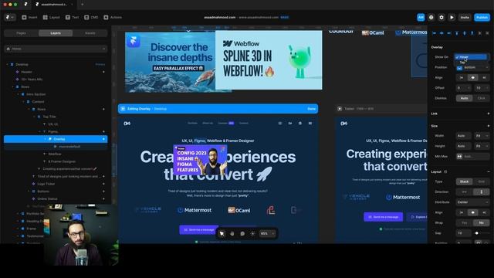494x278 pixels.
Task: Switch to the Layers tab
Action: coord(56,32)
